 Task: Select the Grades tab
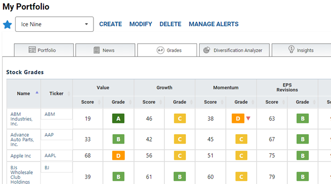(167, 50)
